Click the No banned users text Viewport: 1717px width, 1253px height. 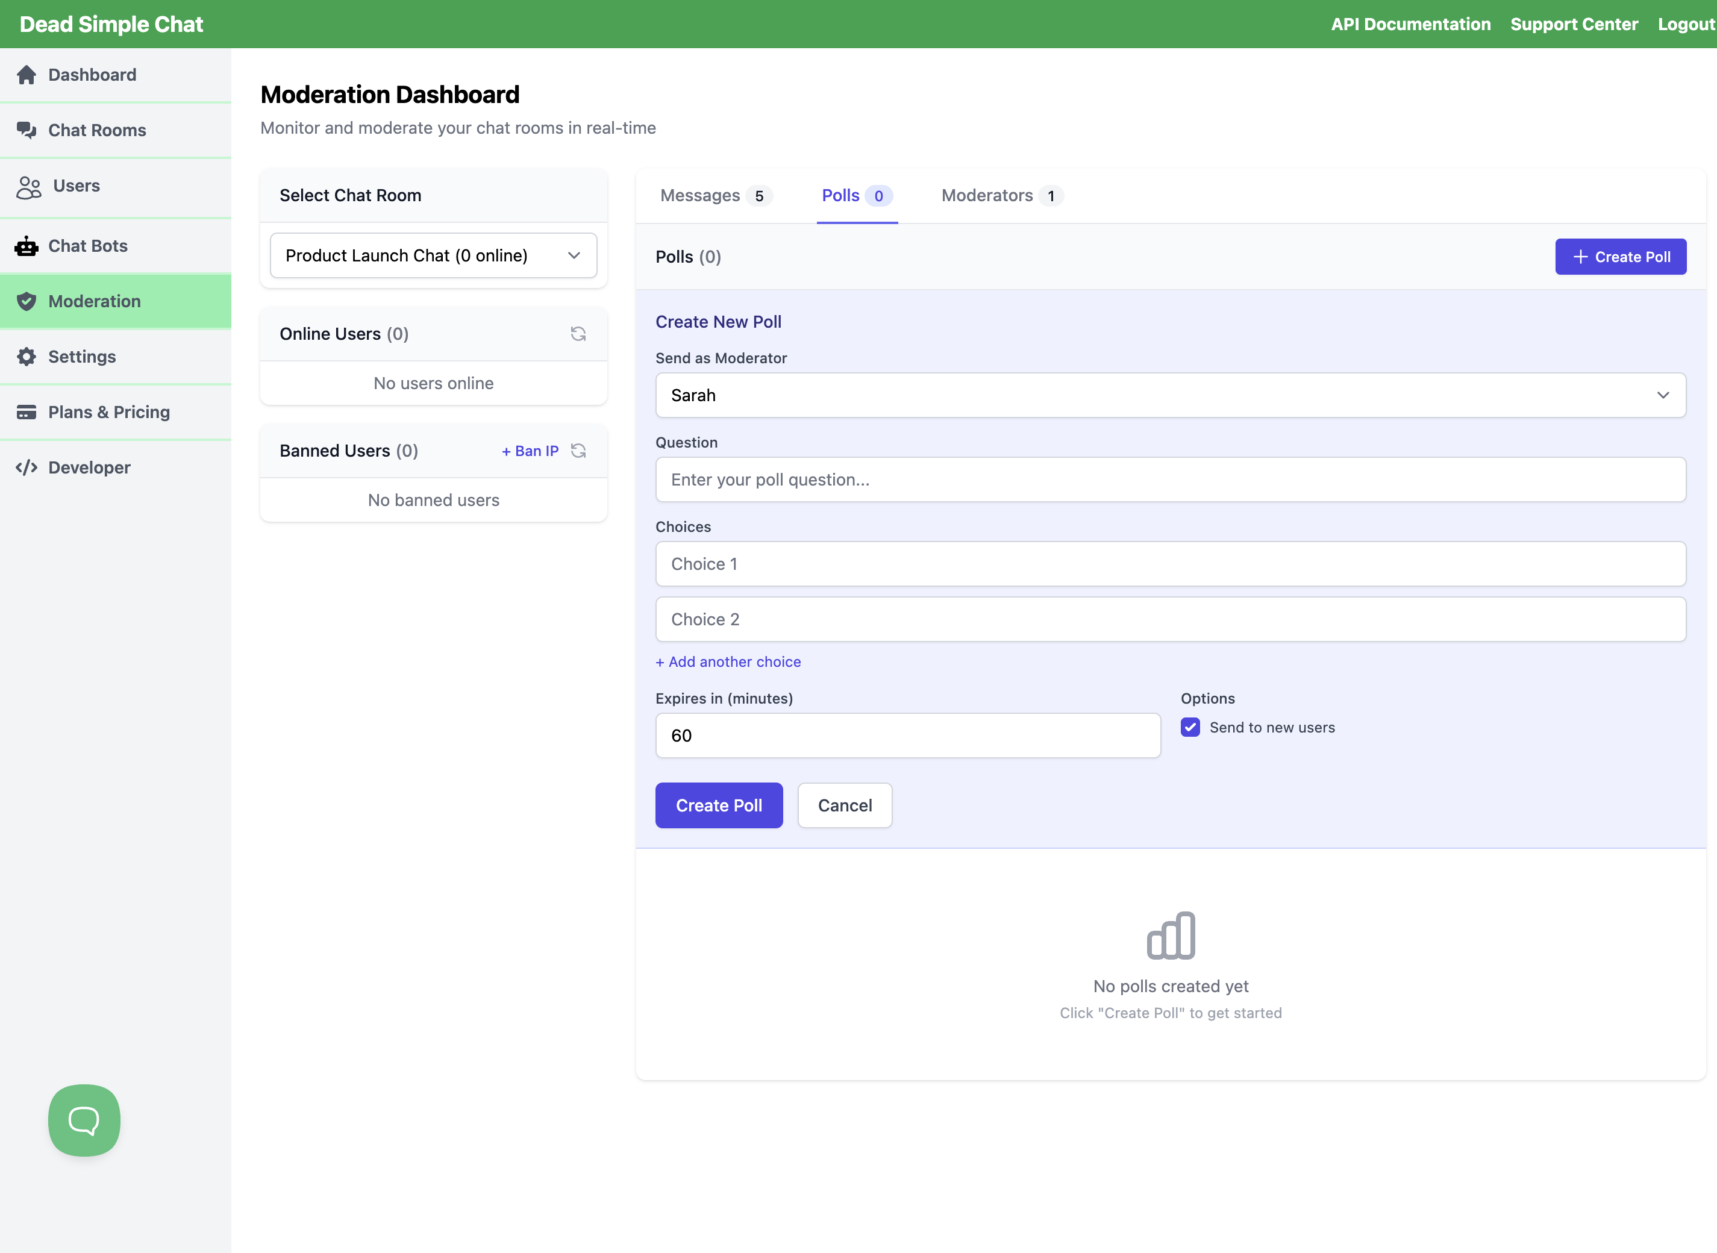coord(433,500)
